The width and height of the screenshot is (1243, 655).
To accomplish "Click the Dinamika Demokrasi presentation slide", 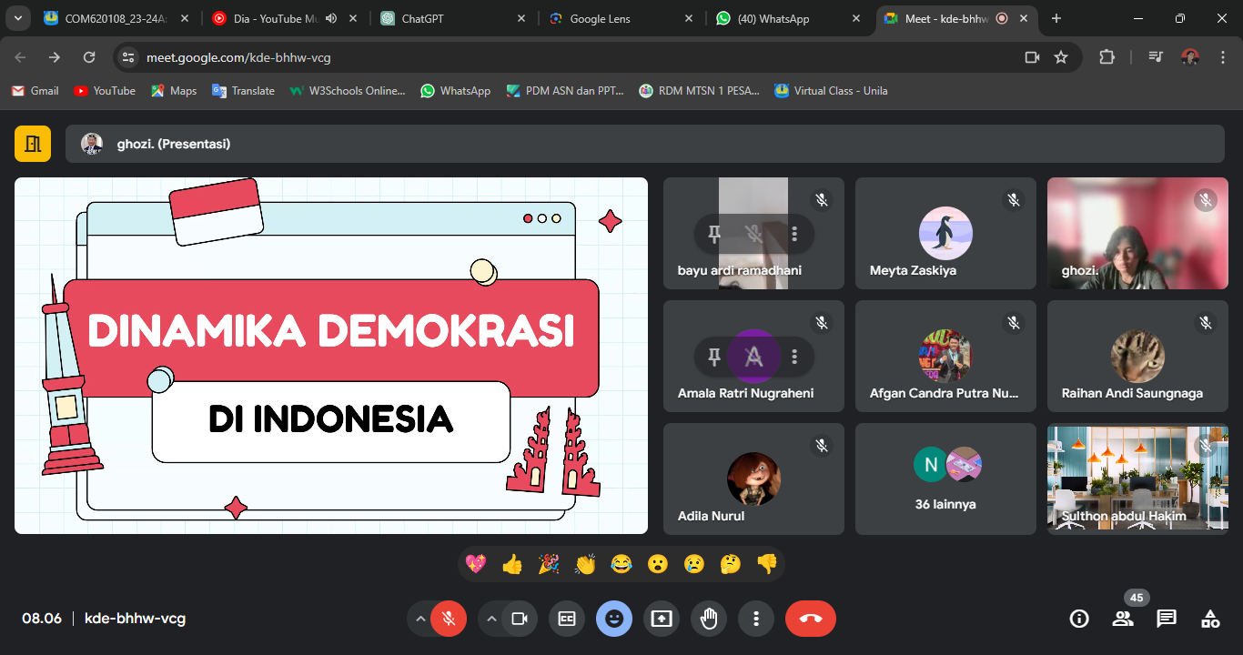I will [331, 356].
